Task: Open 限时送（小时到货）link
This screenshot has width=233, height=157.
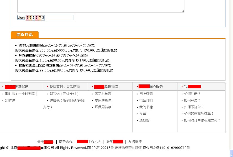Action: point(21,94)
